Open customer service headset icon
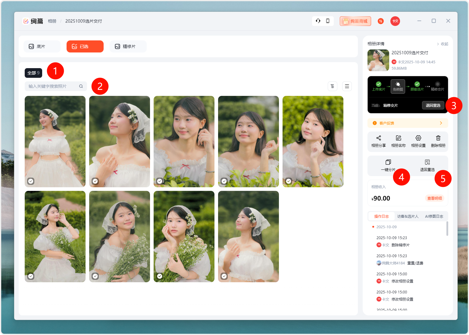This screenshot has height=335, width=469. [318, 21]
